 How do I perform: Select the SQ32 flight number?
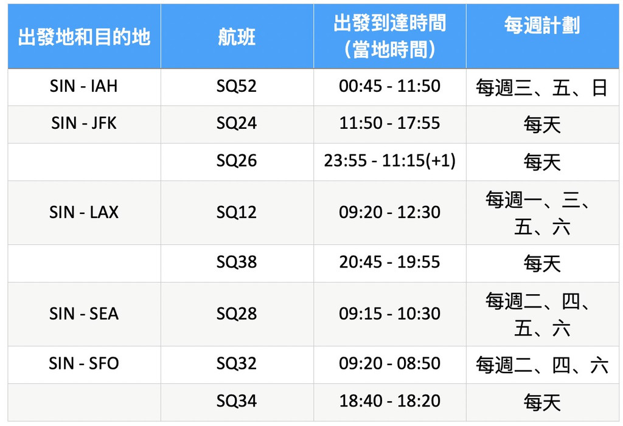pos(237,363)
